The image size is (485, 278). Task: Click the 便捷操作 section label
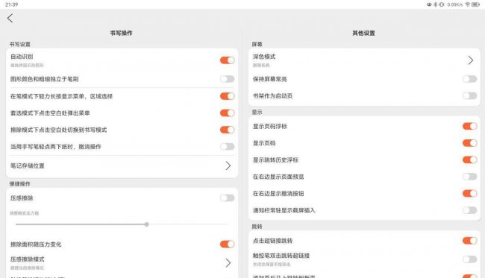pos(20,184)
